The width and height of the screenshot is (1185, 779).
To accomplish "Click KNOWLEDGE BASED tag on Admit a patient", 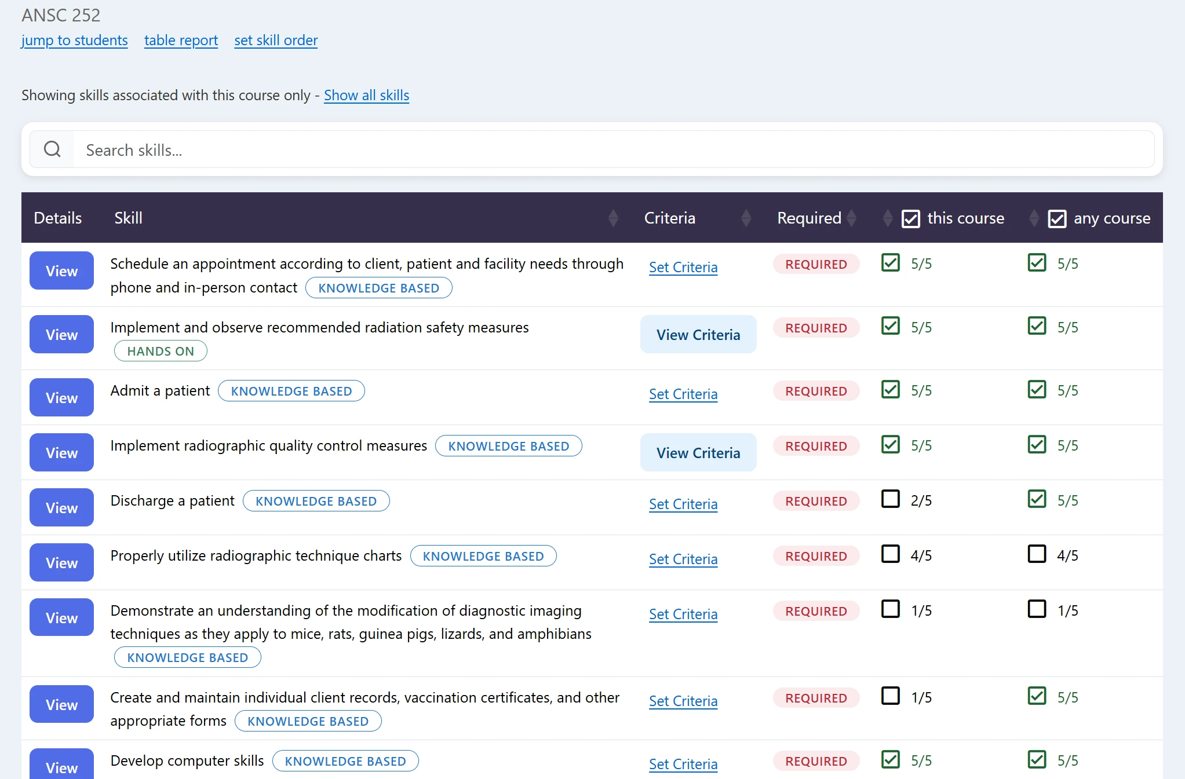I will [x=291, y=391].
